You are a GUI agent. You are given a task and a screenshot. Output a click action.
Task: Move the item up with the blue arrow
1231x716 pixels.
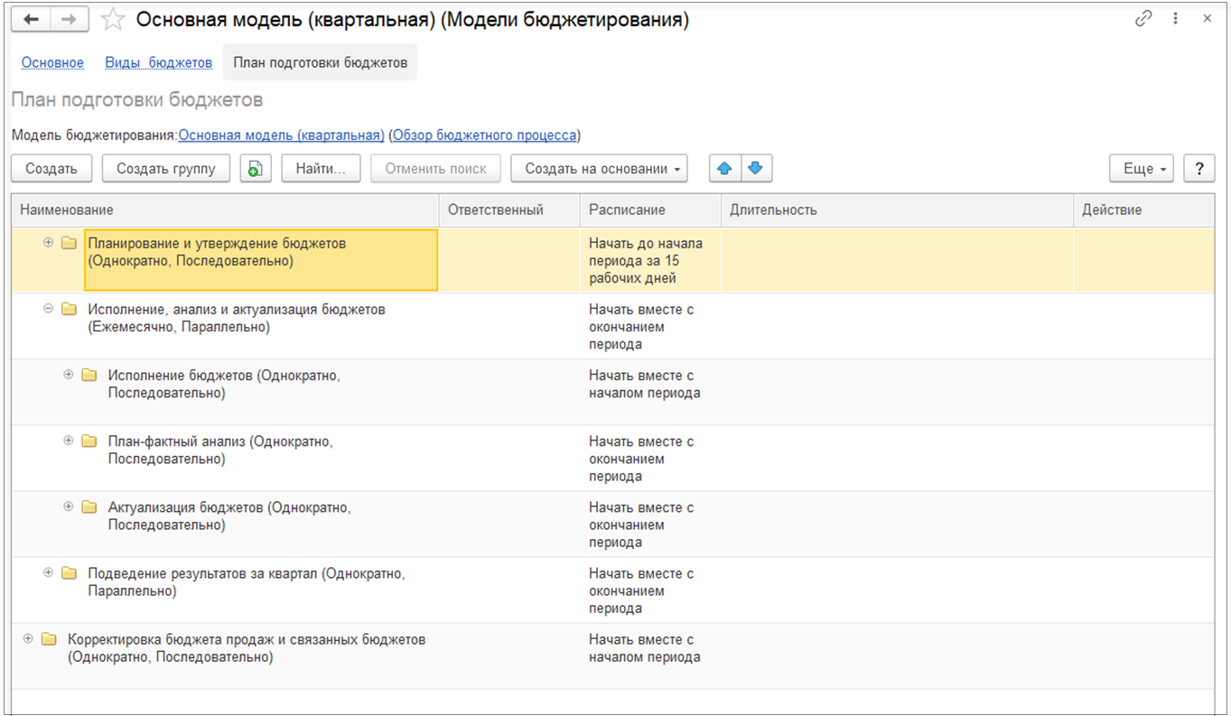725,169
